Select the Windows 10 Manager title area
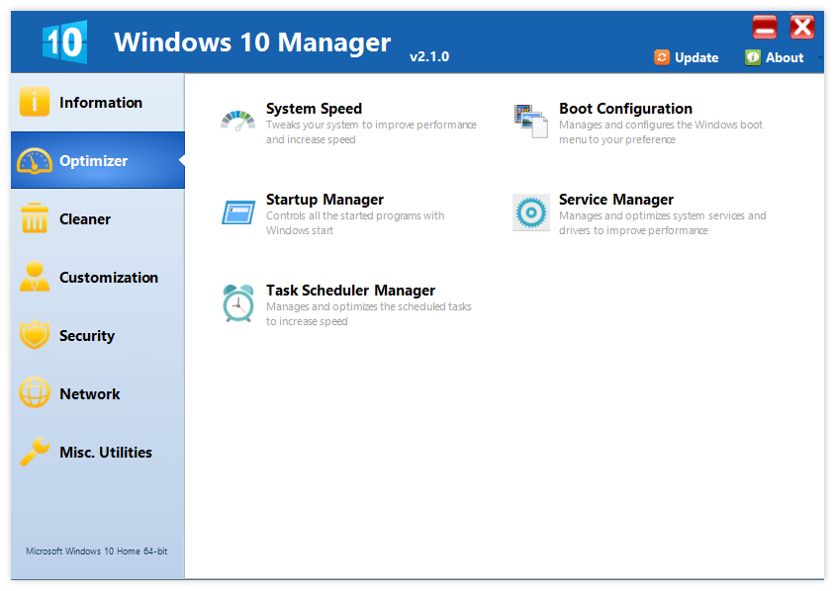 (251, 42)
